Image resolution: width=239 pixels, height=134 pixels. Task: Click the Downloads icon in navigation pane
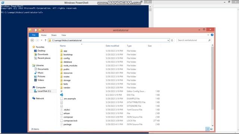35,54
